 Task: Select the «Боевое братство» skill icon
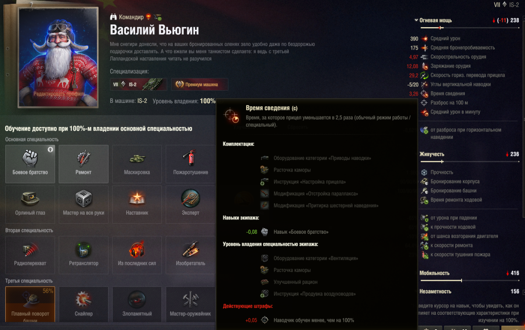click(30, 164)
